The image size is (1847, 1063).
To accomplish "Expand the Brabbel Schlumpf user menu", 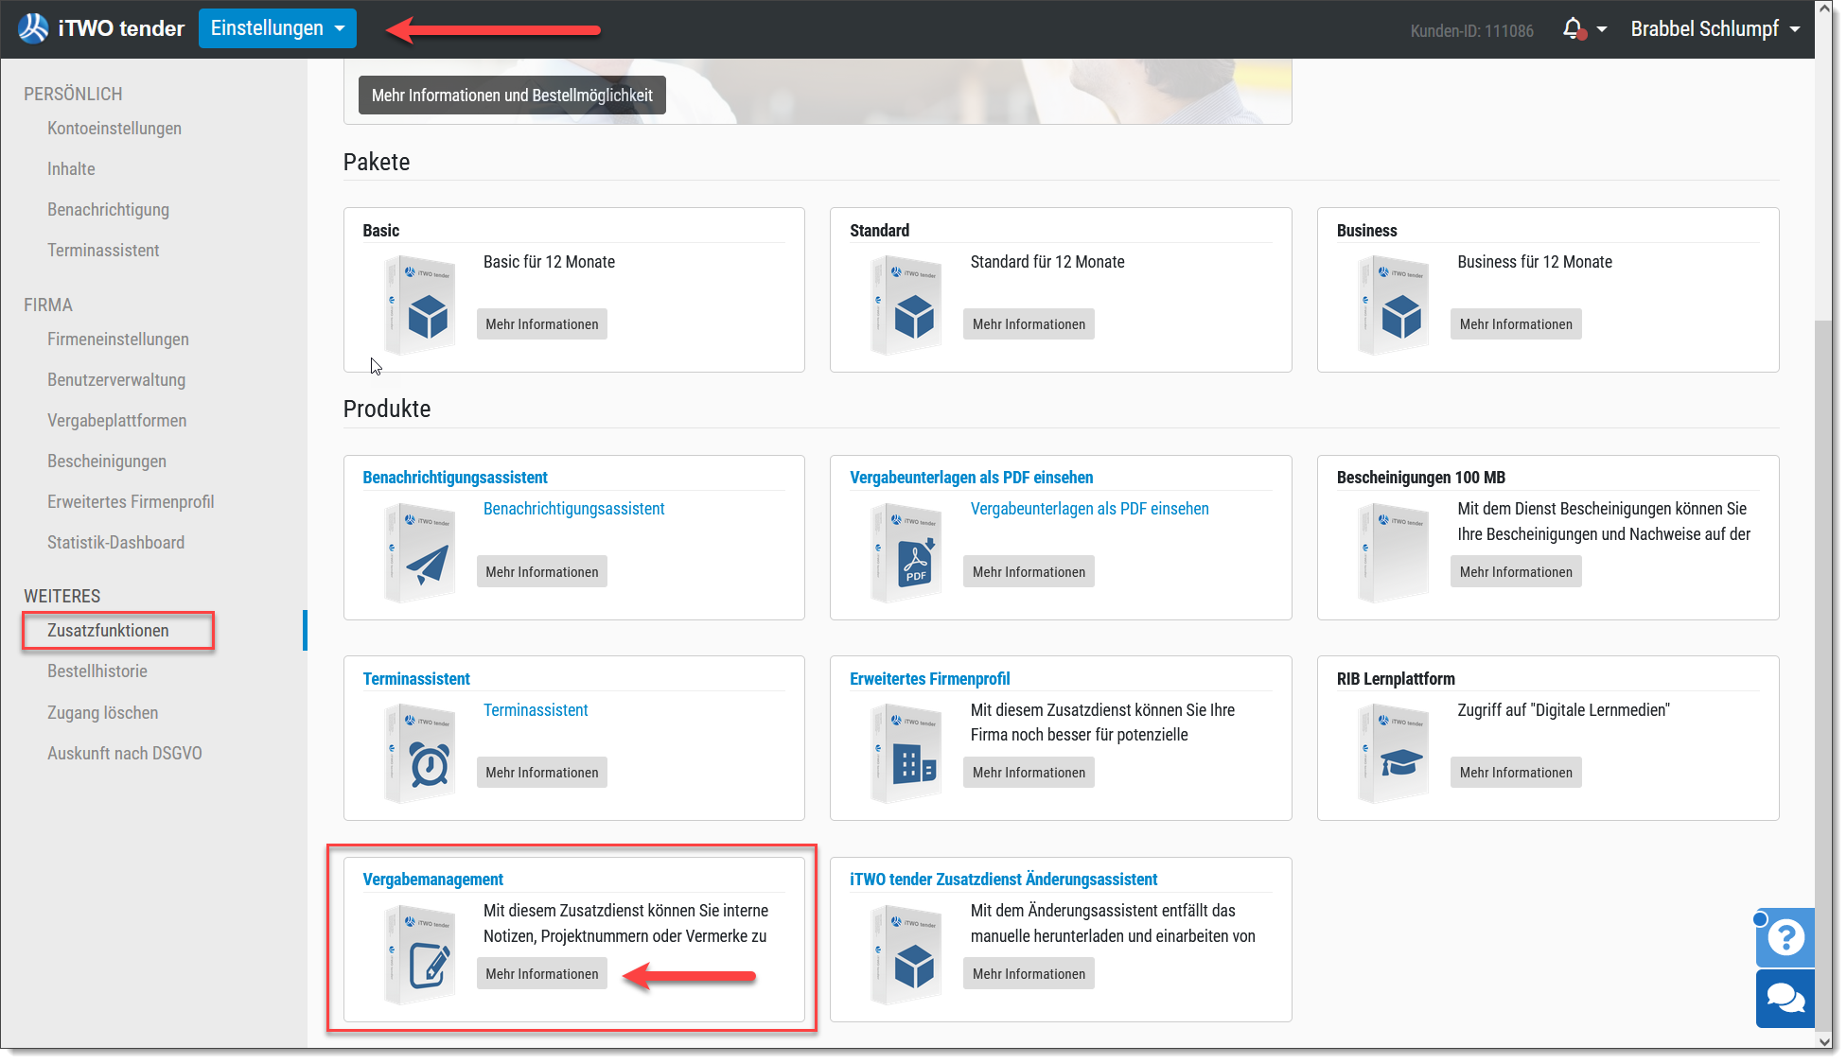I will [1715, 29].
